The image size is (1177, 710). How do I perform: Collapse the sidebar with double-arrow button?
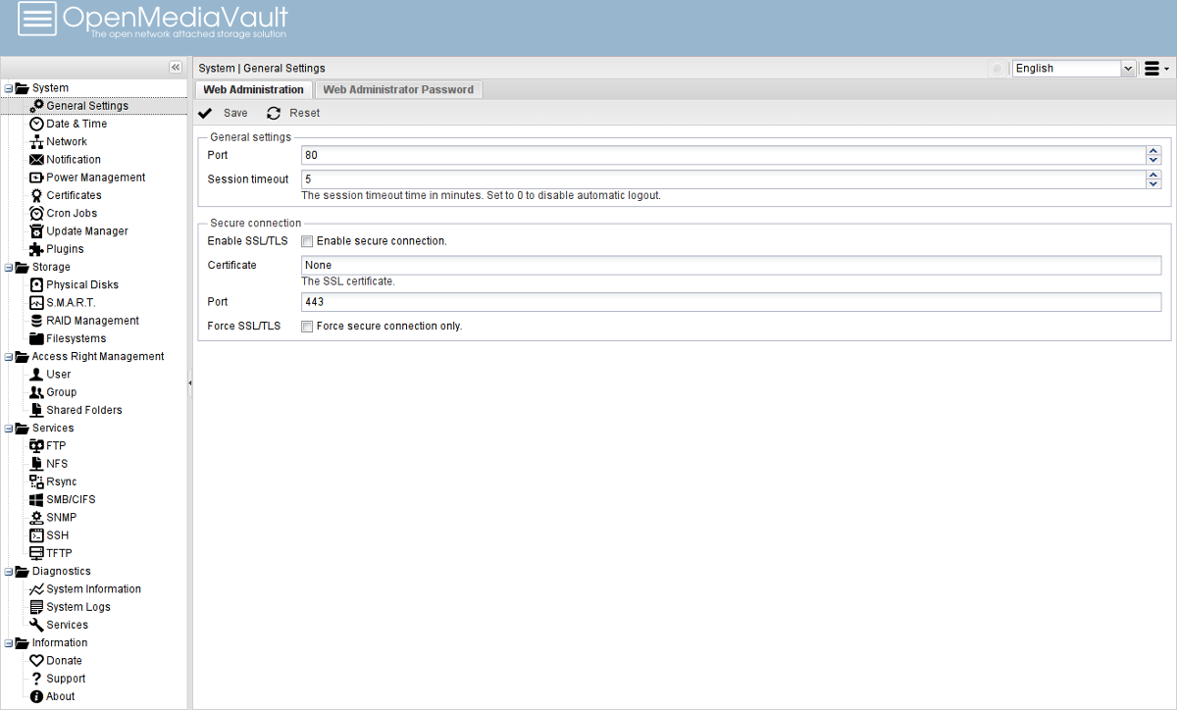coord(176,68)
